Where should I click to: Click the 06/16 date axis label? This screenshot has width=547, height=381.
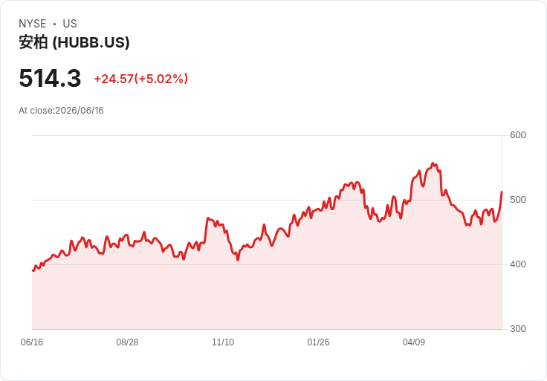[x=32, y=342]
